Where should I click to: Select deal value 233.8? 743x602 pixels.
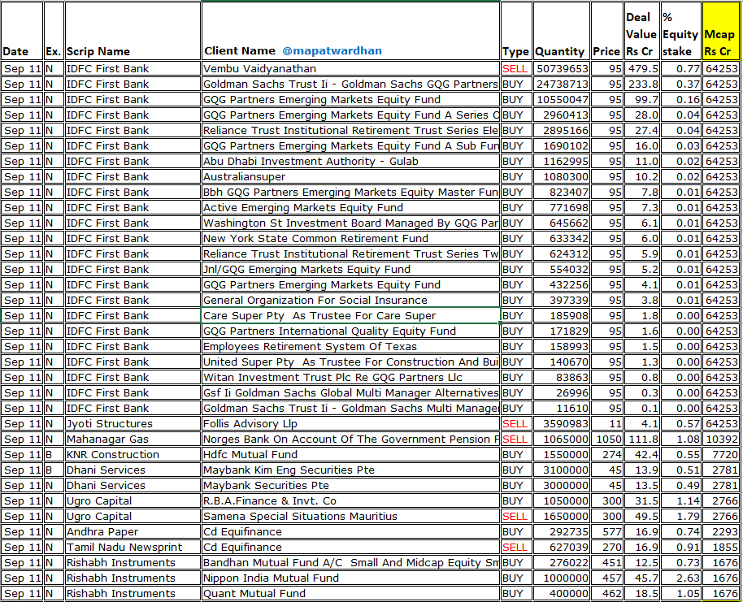point(641,84)
